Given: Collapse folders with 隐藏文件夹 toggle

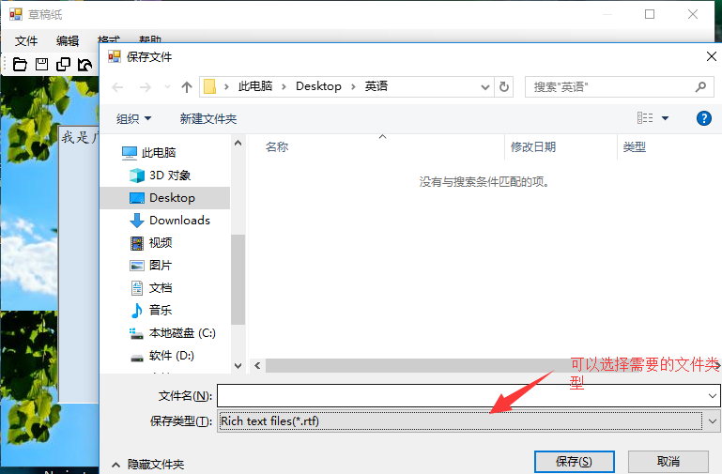Looking at the screenshot, I should click(x=147, y=465).
